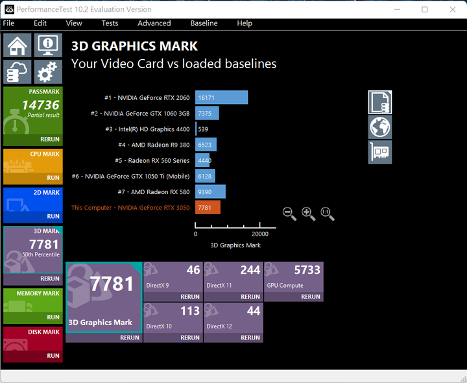Open the Help menu

(x=245, y=23)
